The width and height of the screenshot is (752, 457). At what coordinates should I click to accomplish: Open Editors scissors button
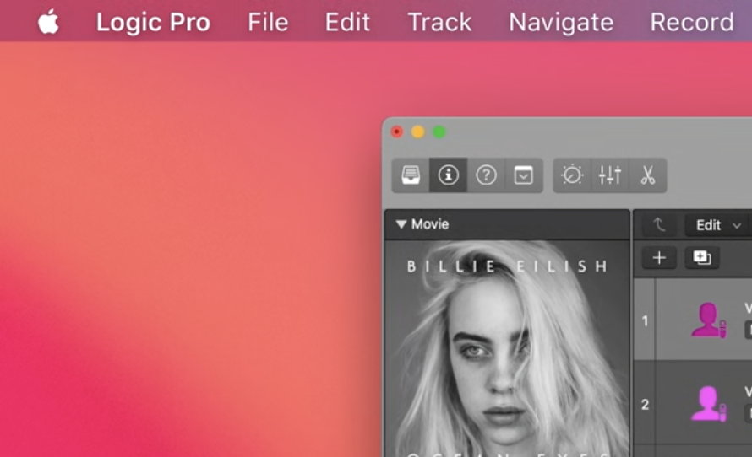point(647,175)
